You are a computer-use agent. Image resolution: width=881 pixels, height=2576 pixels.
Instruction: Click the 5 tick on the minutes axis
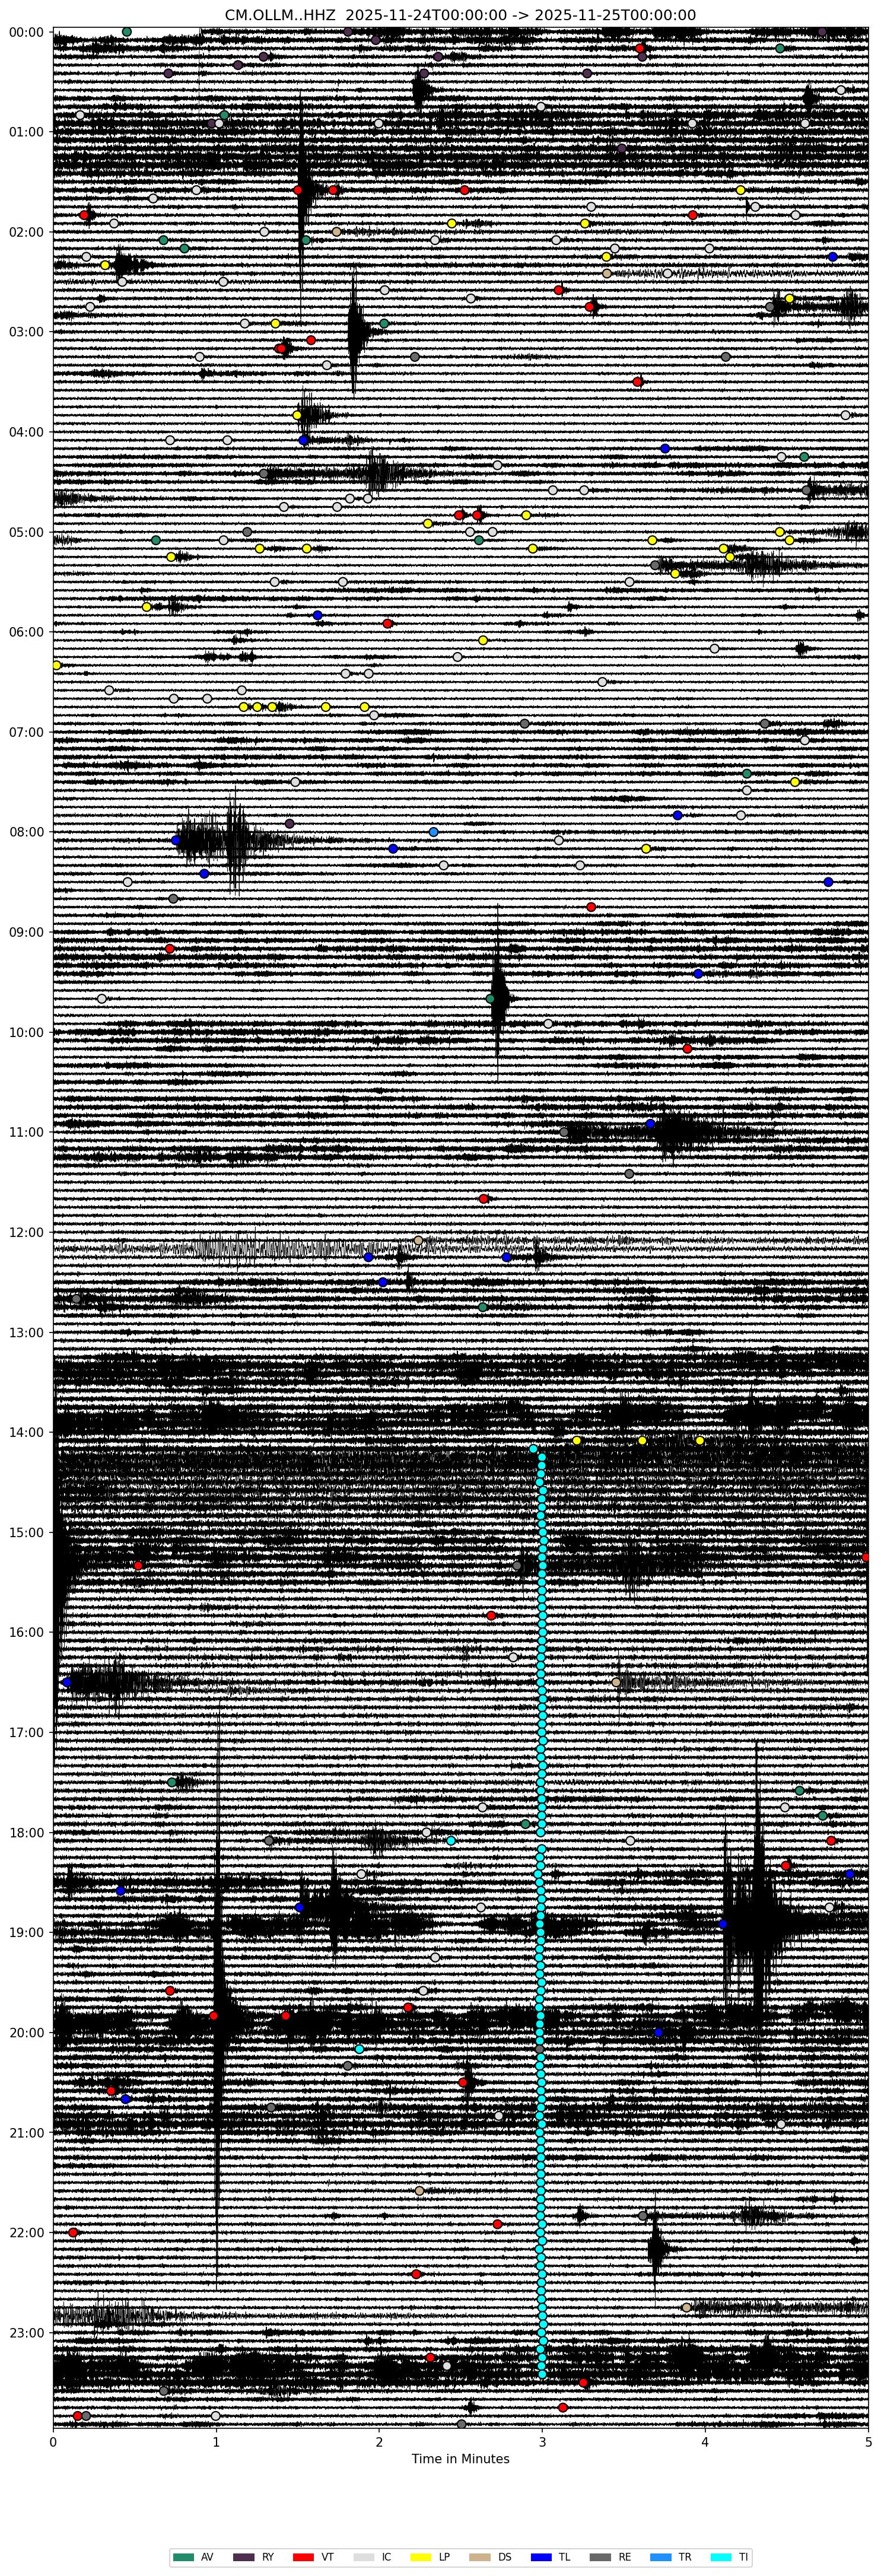coord(868,2441)
